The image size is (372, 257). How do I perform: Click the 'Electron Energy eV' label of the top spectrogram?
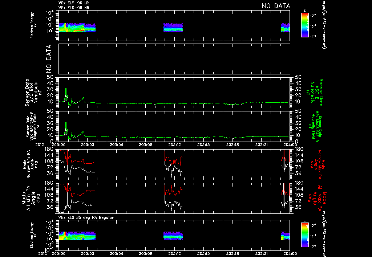[x=33, y=25]
